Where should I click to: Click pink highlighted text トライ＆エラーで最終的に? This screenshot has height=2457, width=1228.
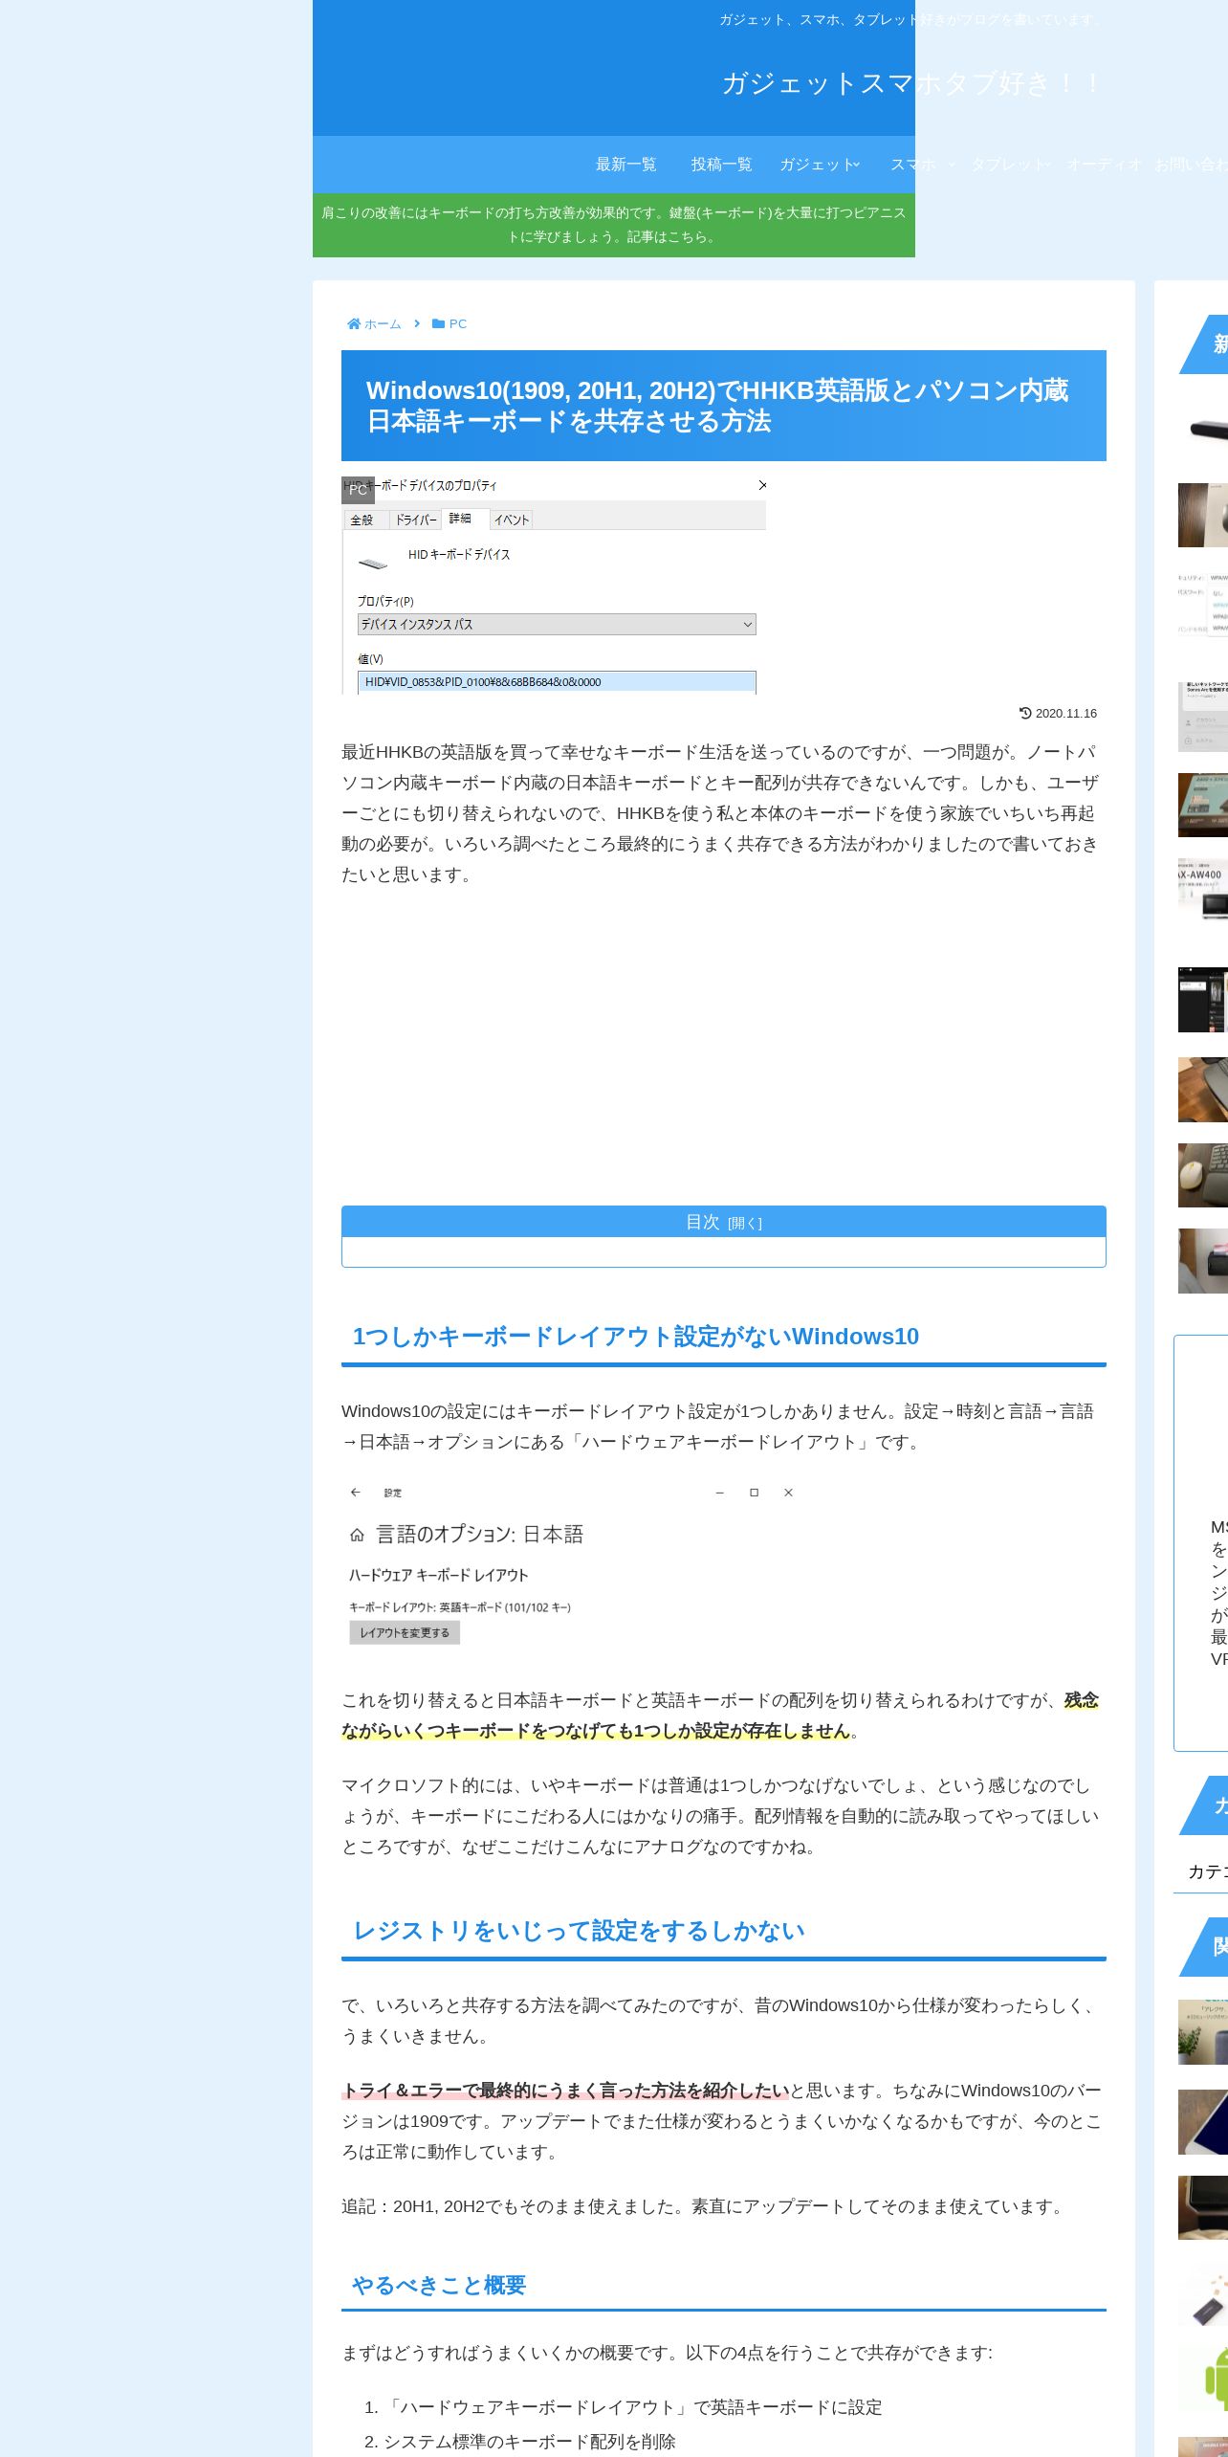(x=565, y=2091)
